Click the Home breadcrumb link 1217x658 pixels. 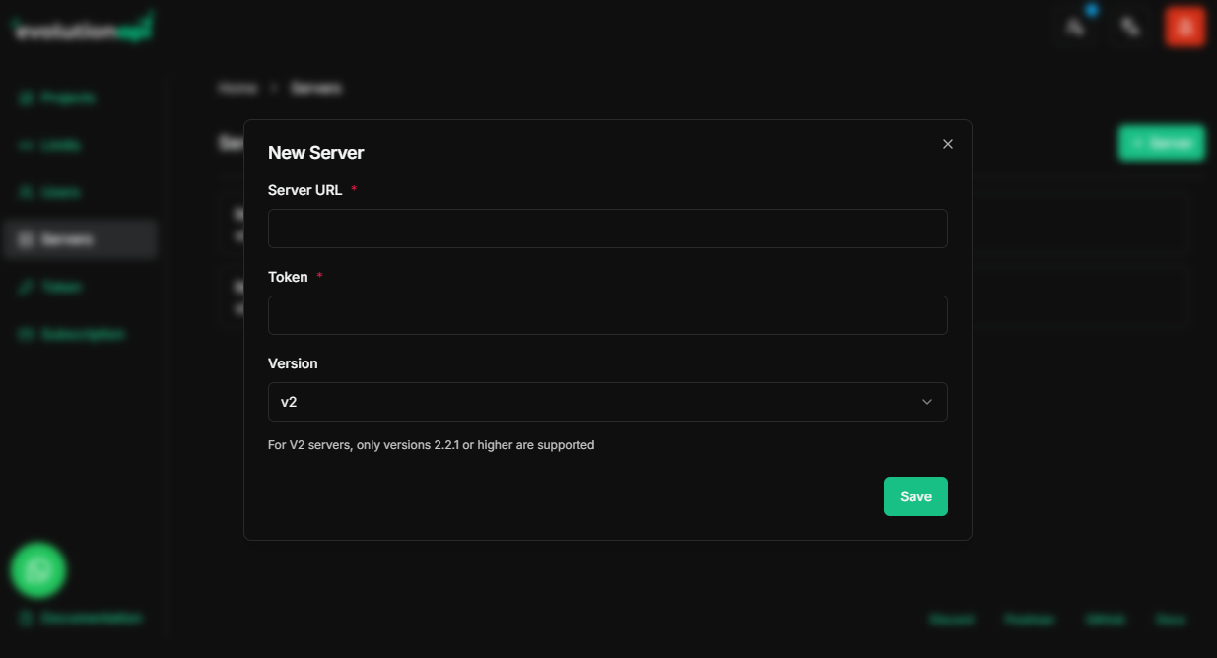tap(237, 88)
